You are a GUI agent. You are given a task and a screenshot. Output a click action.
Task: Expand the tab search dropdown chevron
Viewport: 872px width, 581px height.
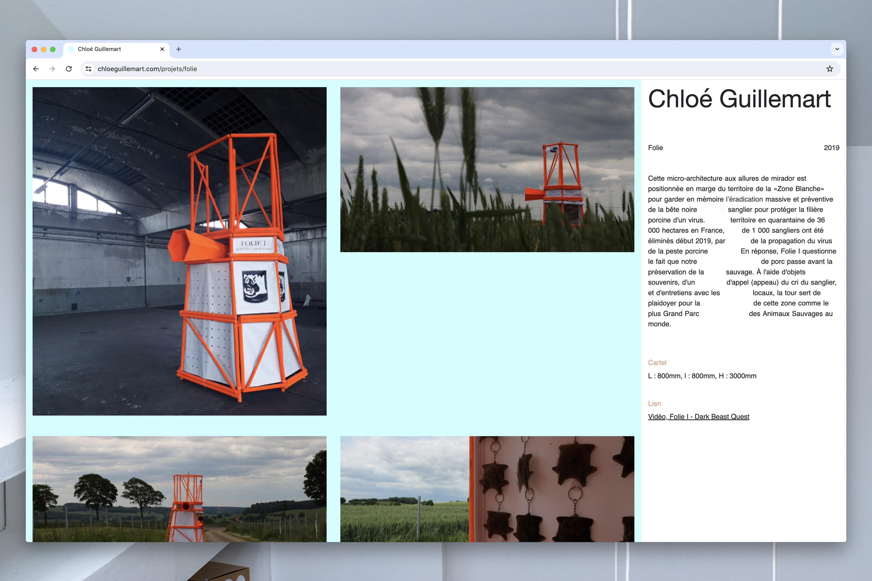837,49
